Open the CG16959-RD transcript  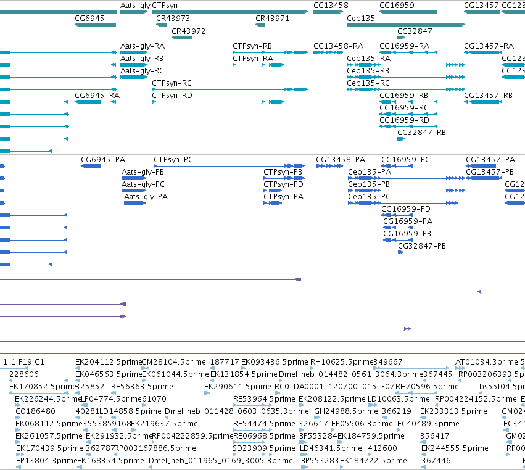(x=408, y=126)
